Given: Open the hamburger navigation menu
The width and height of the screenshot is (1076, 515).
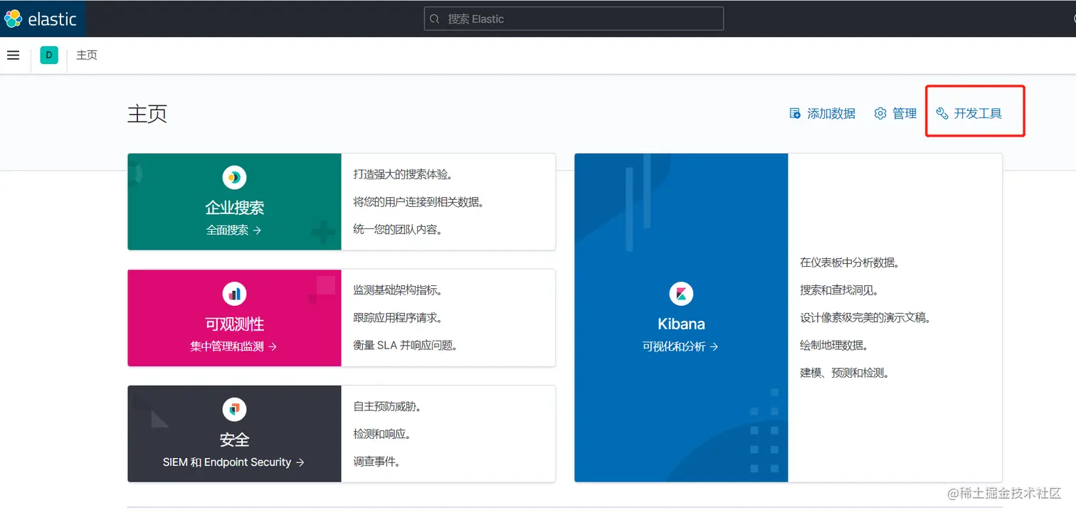Looking at the screenshot, I should (x=13, y=55).
